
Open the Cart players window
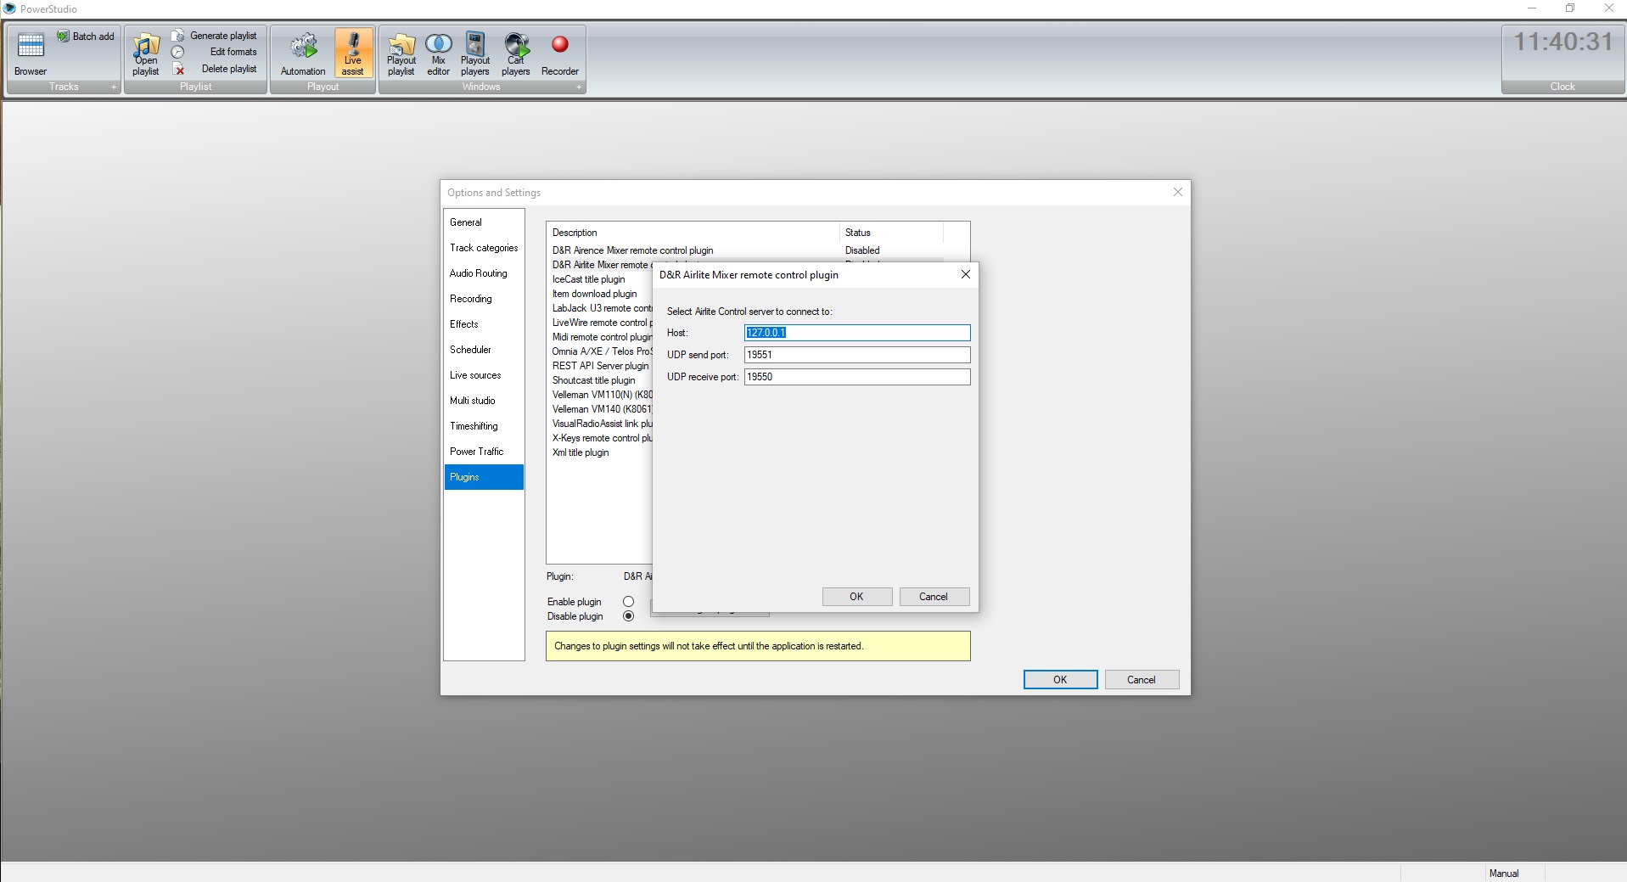(516, 53)
